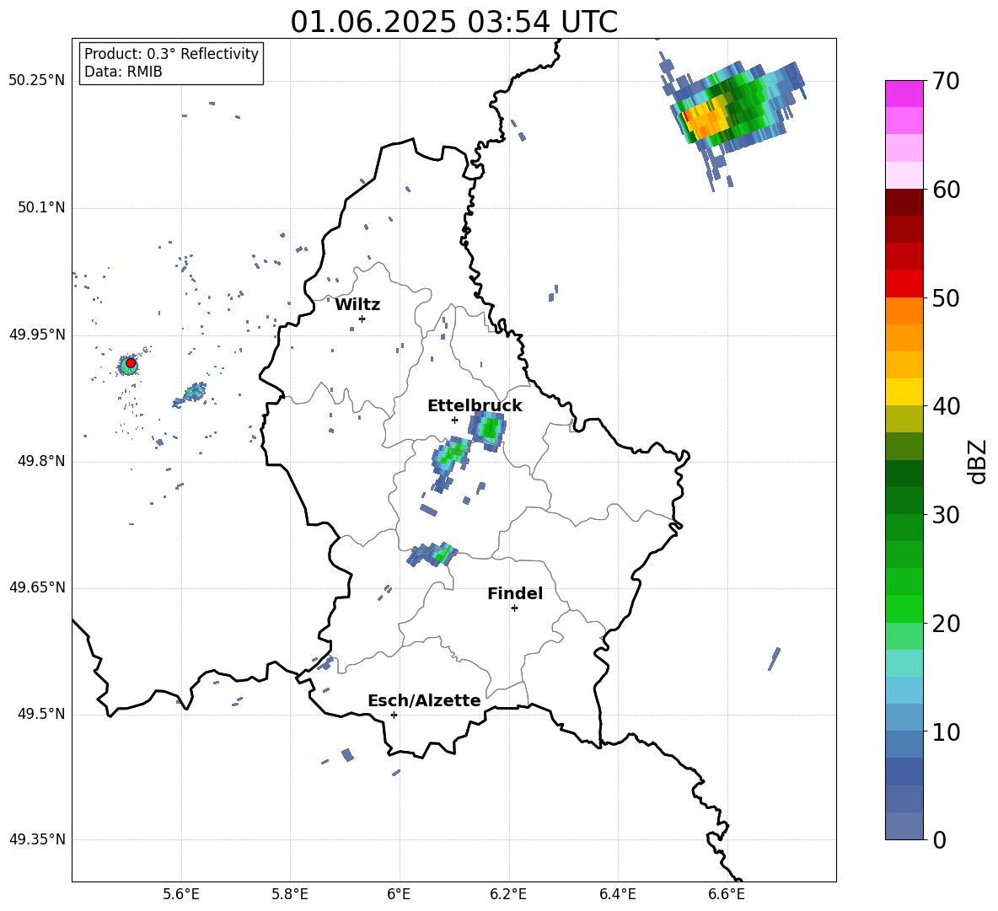The height and width of the screenshot is (911, 998).
Task: Click the cross marker at Ettelbruck
Action: (454, 420)
